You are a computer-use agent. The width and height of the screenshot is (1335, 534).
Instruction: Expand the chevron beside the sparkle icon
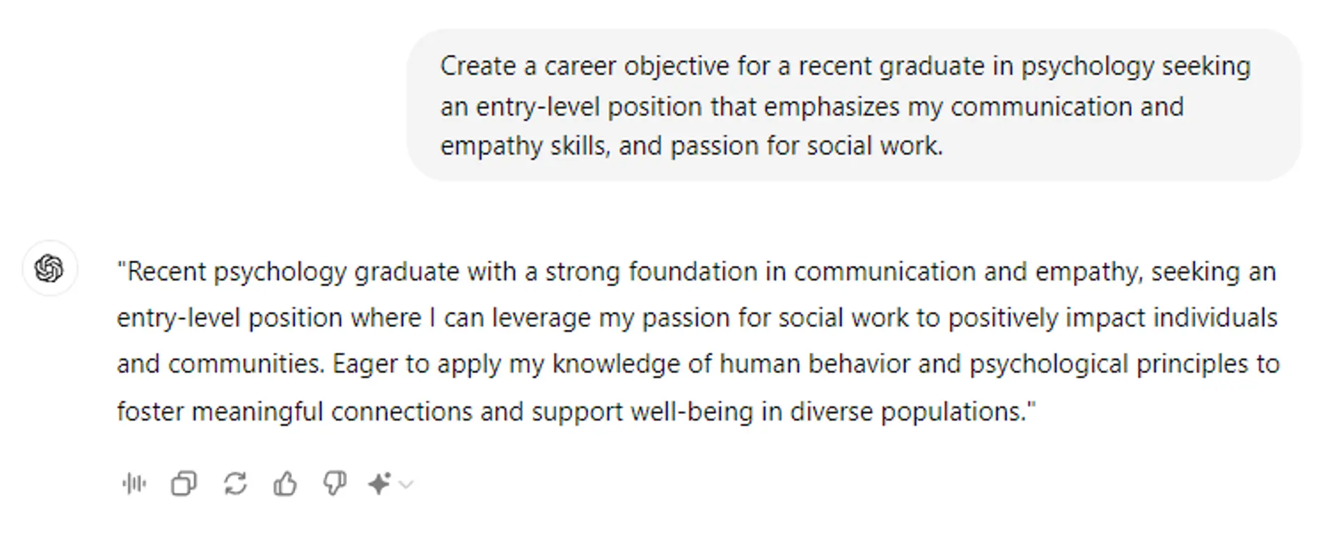pos(407,485)
